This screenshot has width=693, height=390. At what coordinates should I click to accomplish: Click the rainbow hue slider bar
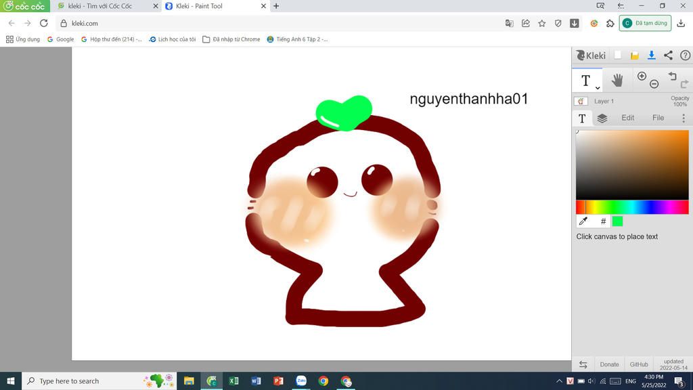click(x=632, y=207)
